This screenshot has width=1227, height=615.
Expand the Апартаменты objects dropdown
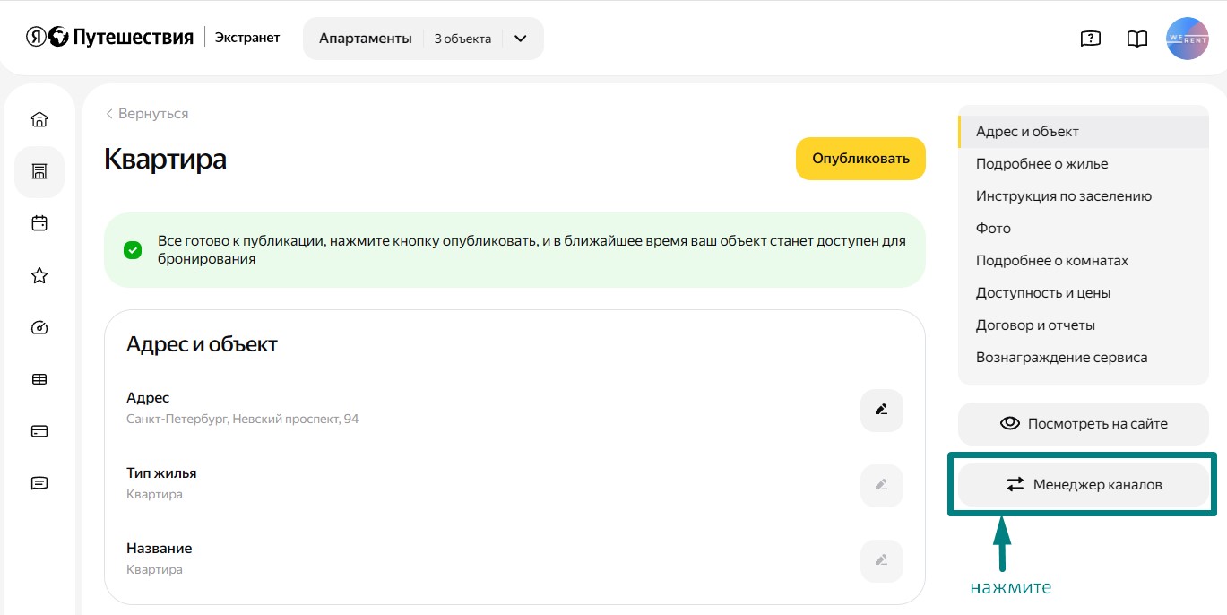pos(423,39)
